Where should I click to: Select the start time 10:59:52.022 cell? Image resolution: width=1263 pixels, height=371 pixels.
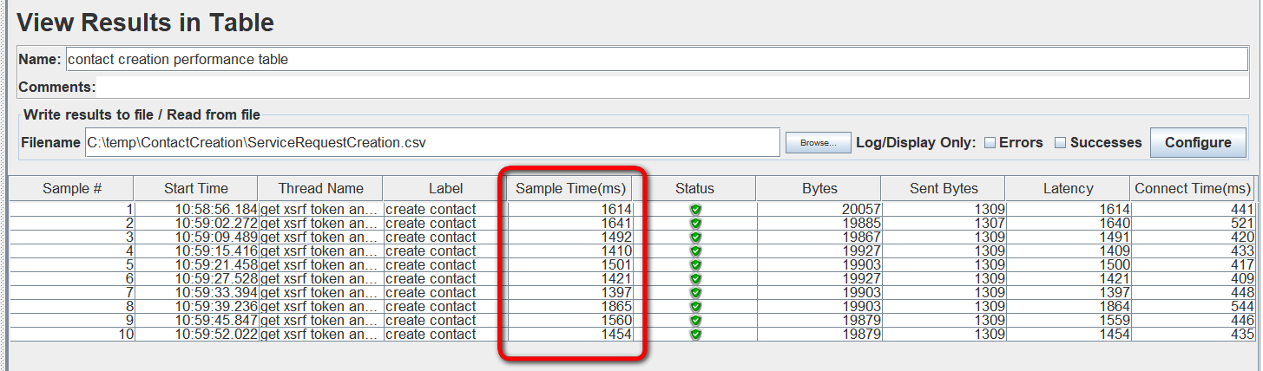(x=196, y=335)
